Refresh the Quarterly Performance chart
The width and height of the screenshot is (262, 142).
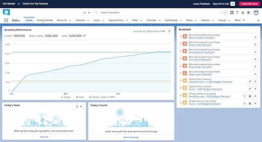[169, 31]
